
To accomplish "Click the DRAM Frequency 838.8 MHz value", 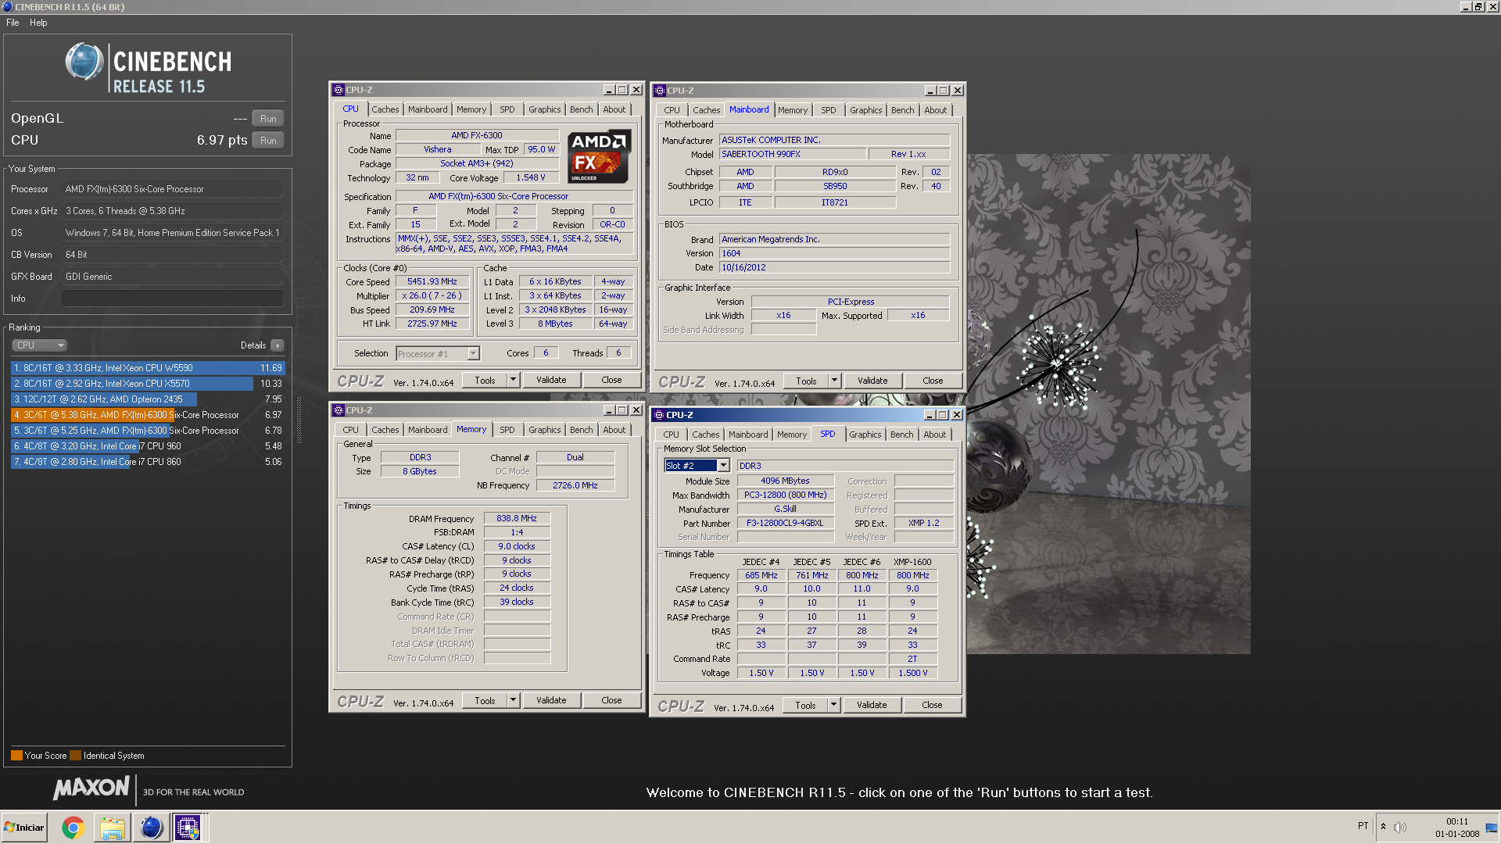I will coord(517,518).
